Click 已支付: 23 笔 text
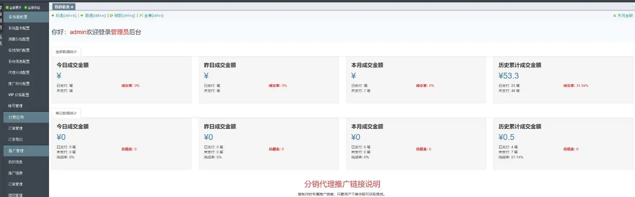The image size is (635, 197). tap(509, 86)
